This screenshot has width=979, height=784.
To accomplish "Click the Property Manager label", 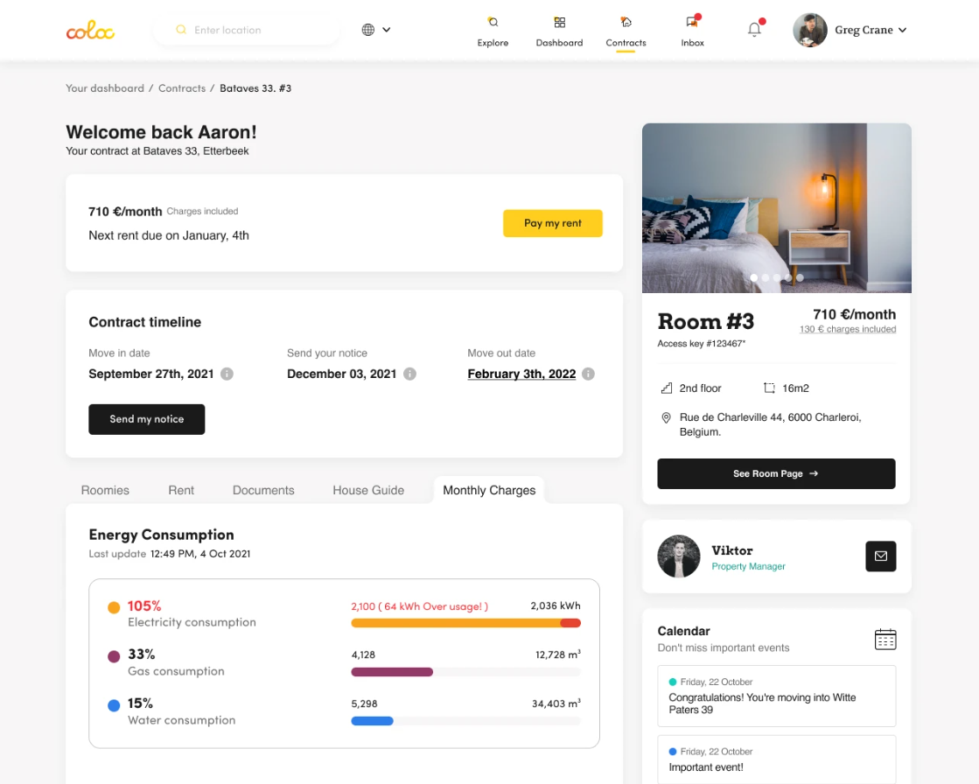I will click(748, 566).
